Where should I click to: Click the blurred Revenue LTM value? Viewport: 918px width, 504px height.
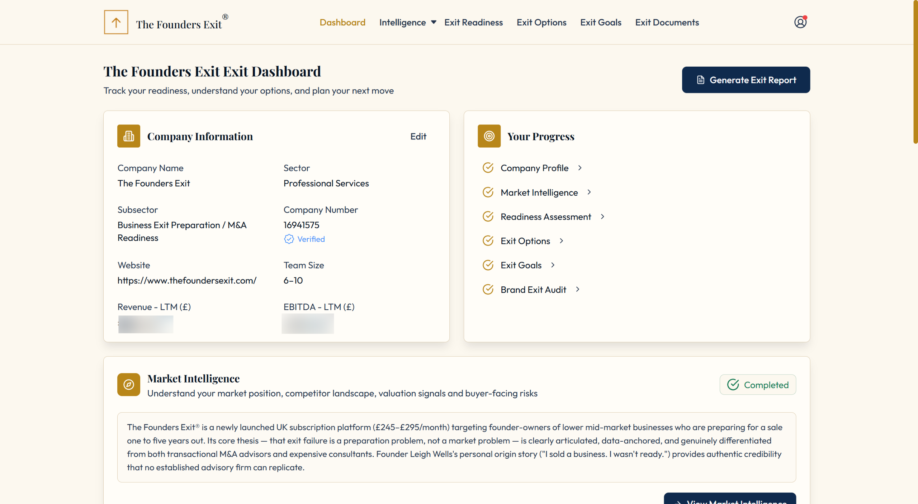click(x=146, y=324)
